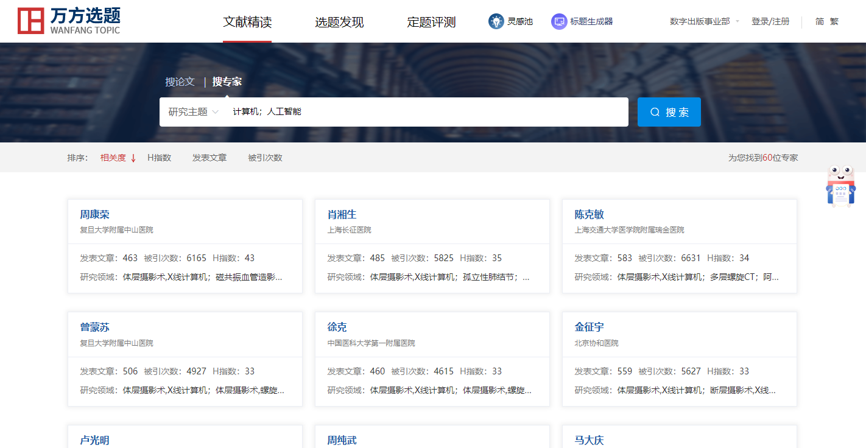Expand the 研究主题 search field dropdown
This screenshot has width=866, height=448.
(x=193, y=112)
